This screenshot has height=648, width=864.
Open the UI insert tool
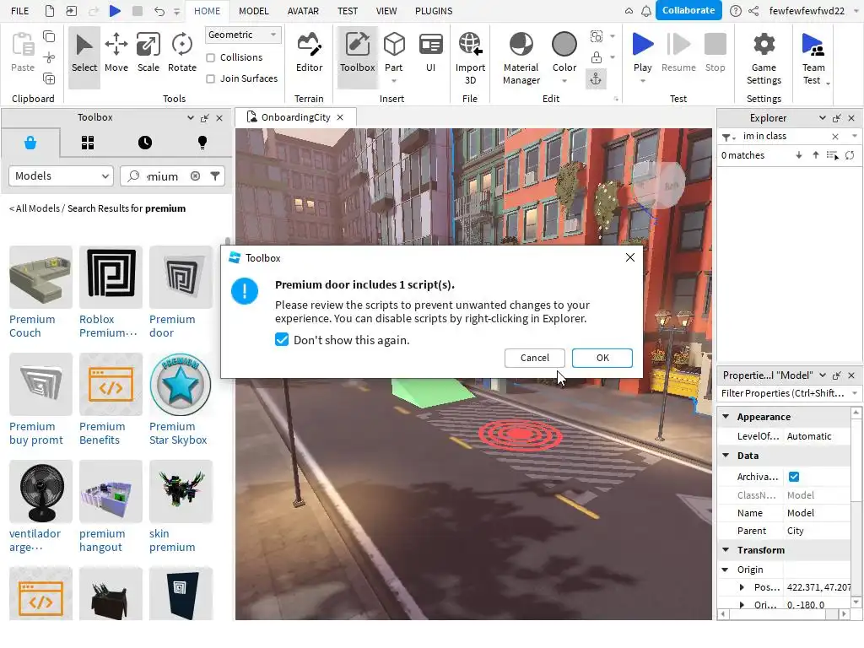point(430,53)
